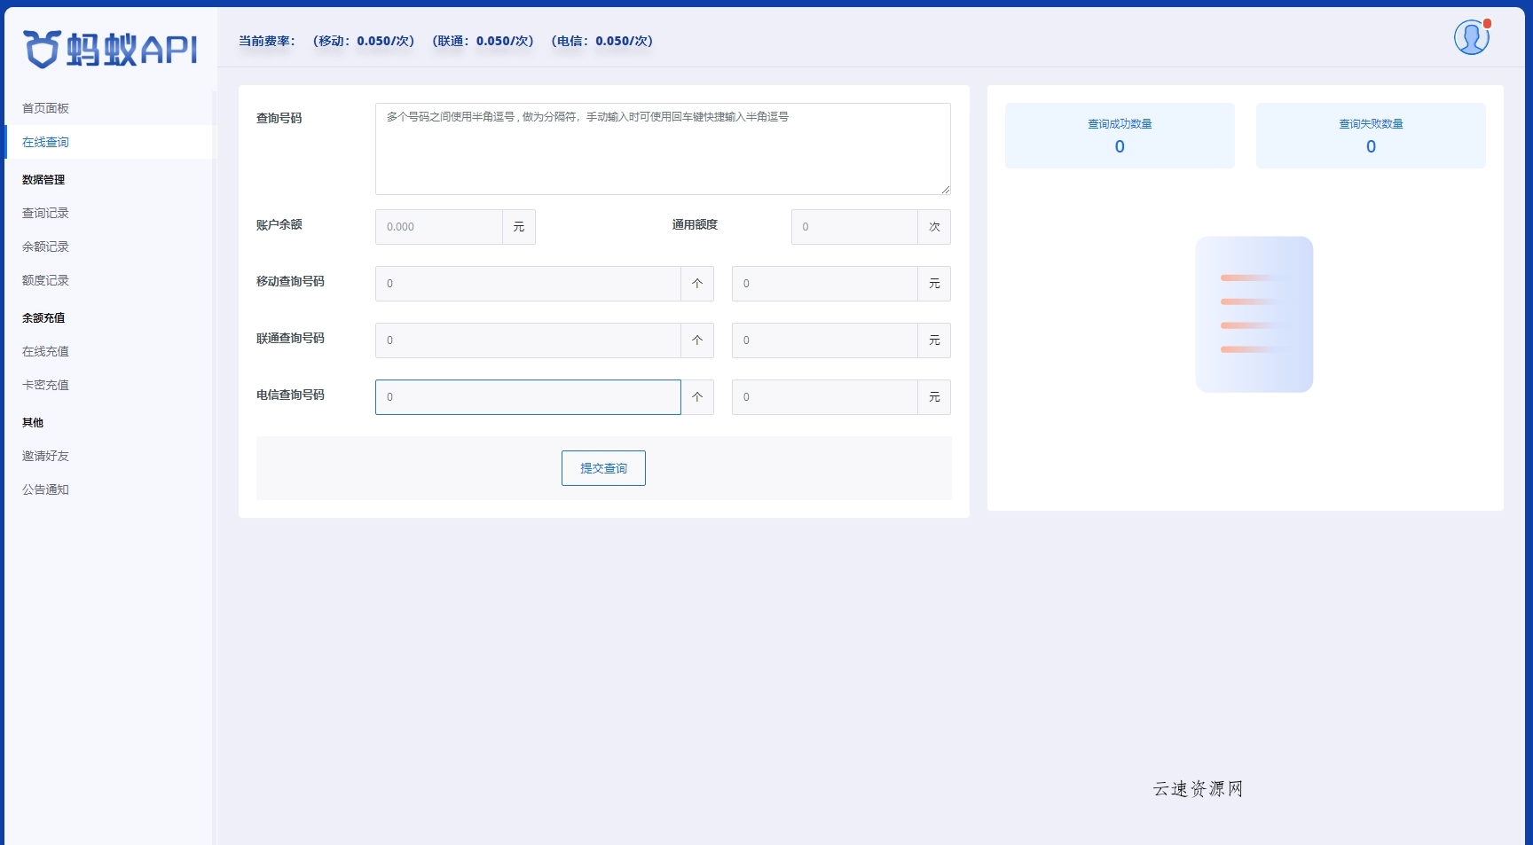Select 首页面板 in the sidebar
The image size is (1533, 845).
[x=45, y=107]
